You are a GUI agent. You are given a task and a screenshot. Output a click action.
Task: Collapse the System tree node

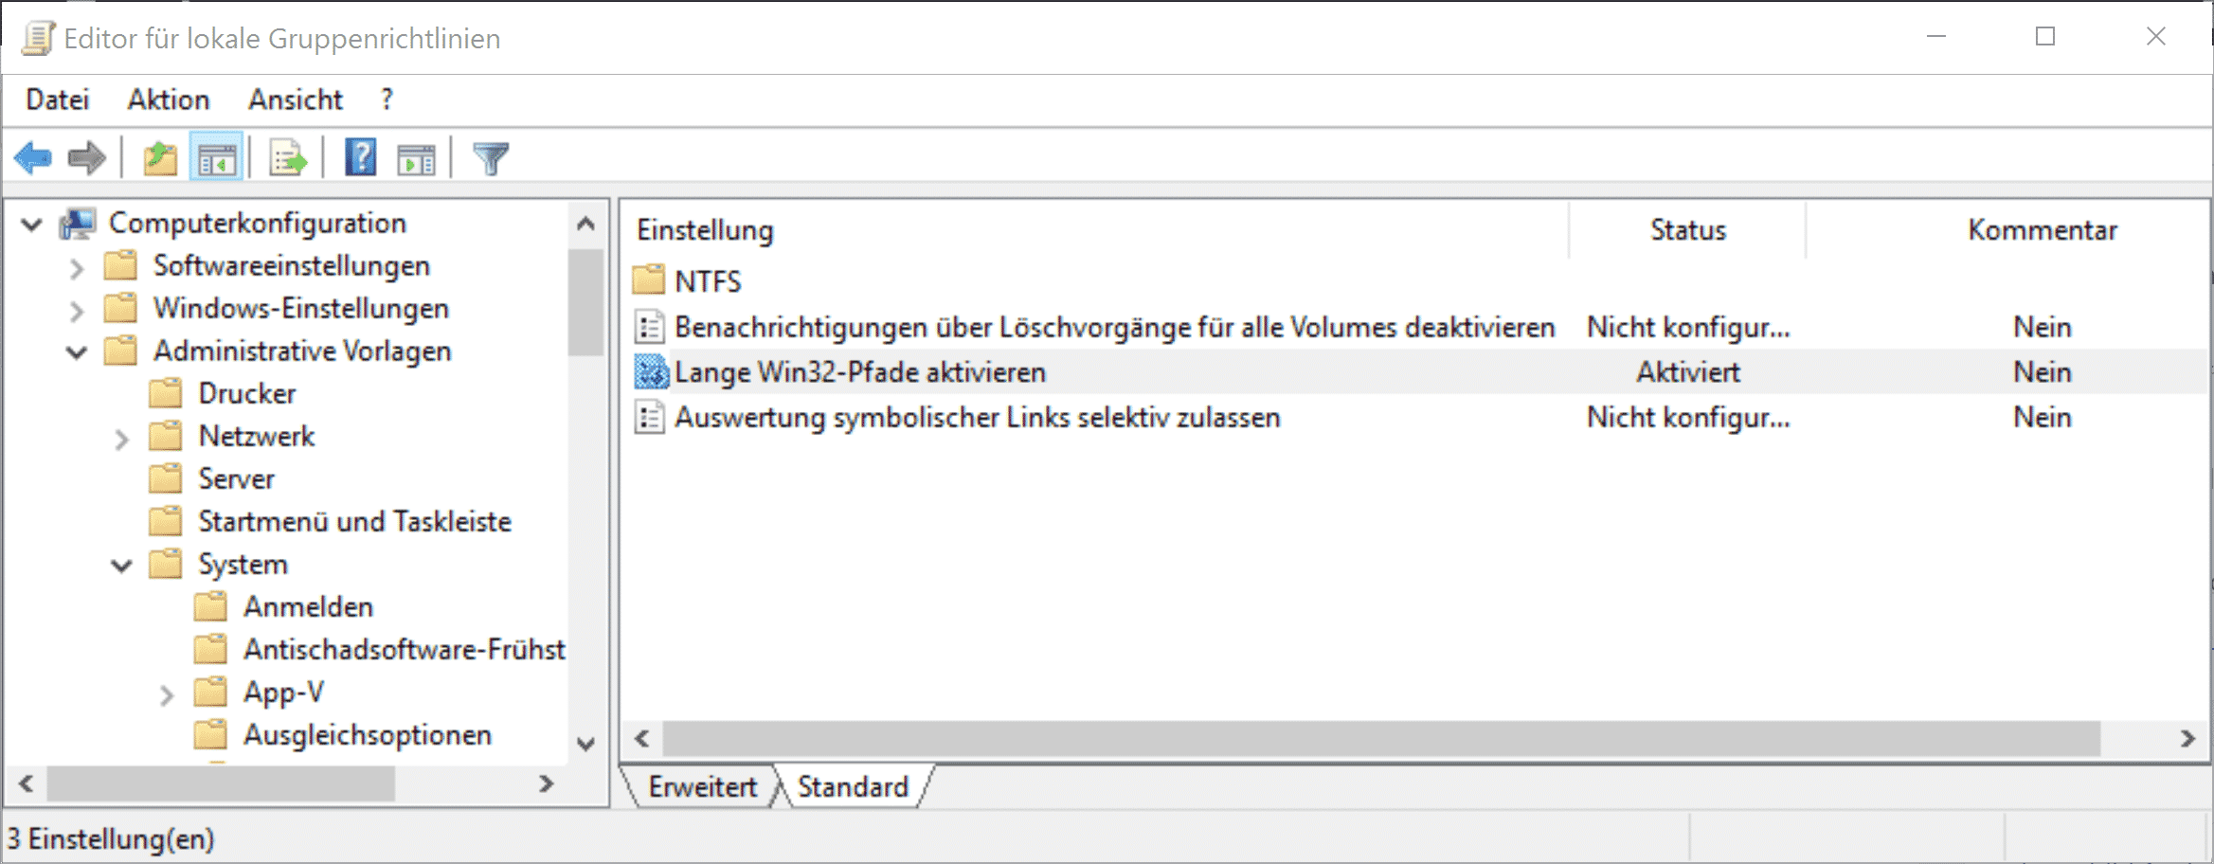(x=121, y=565)
